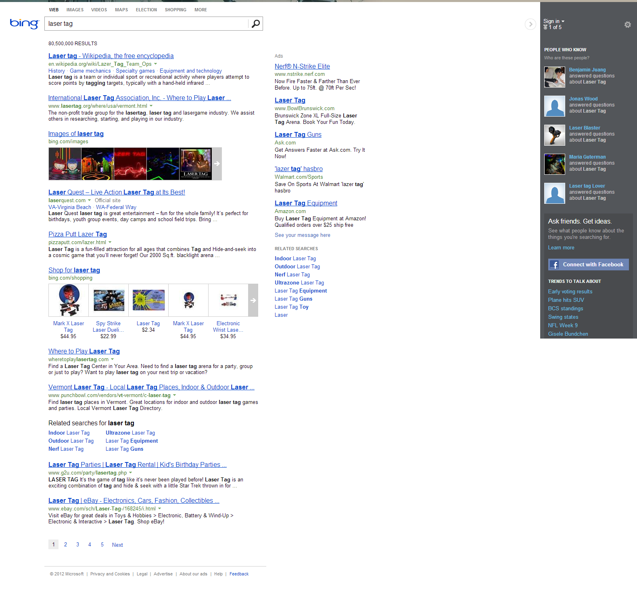Open Laser tag Wikipedia result
Screen dimensions: 637x596
point(111,56)
